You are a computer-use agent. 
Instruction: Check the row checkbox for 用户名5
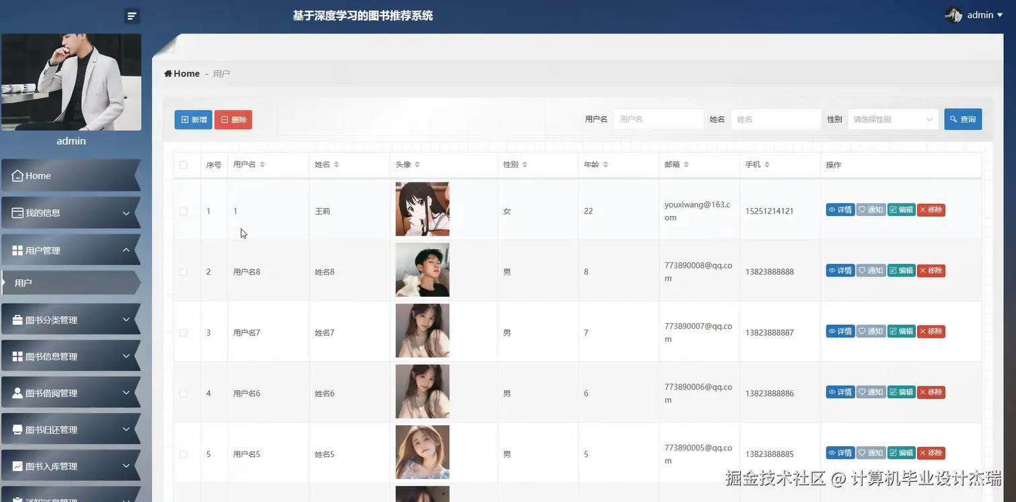(x=183, y=454)
